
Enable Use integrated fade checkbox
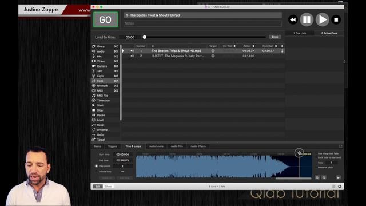pyautogui.click(x=316, y=153)
